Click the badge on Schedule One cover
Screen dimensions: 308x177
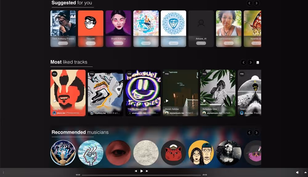[204, 74]
